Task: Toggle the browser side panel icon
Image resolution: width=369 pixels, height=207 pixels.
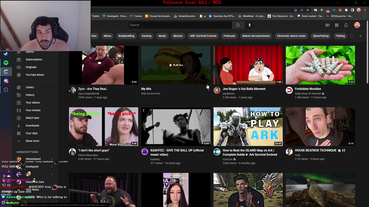Action: click(352, 10)
